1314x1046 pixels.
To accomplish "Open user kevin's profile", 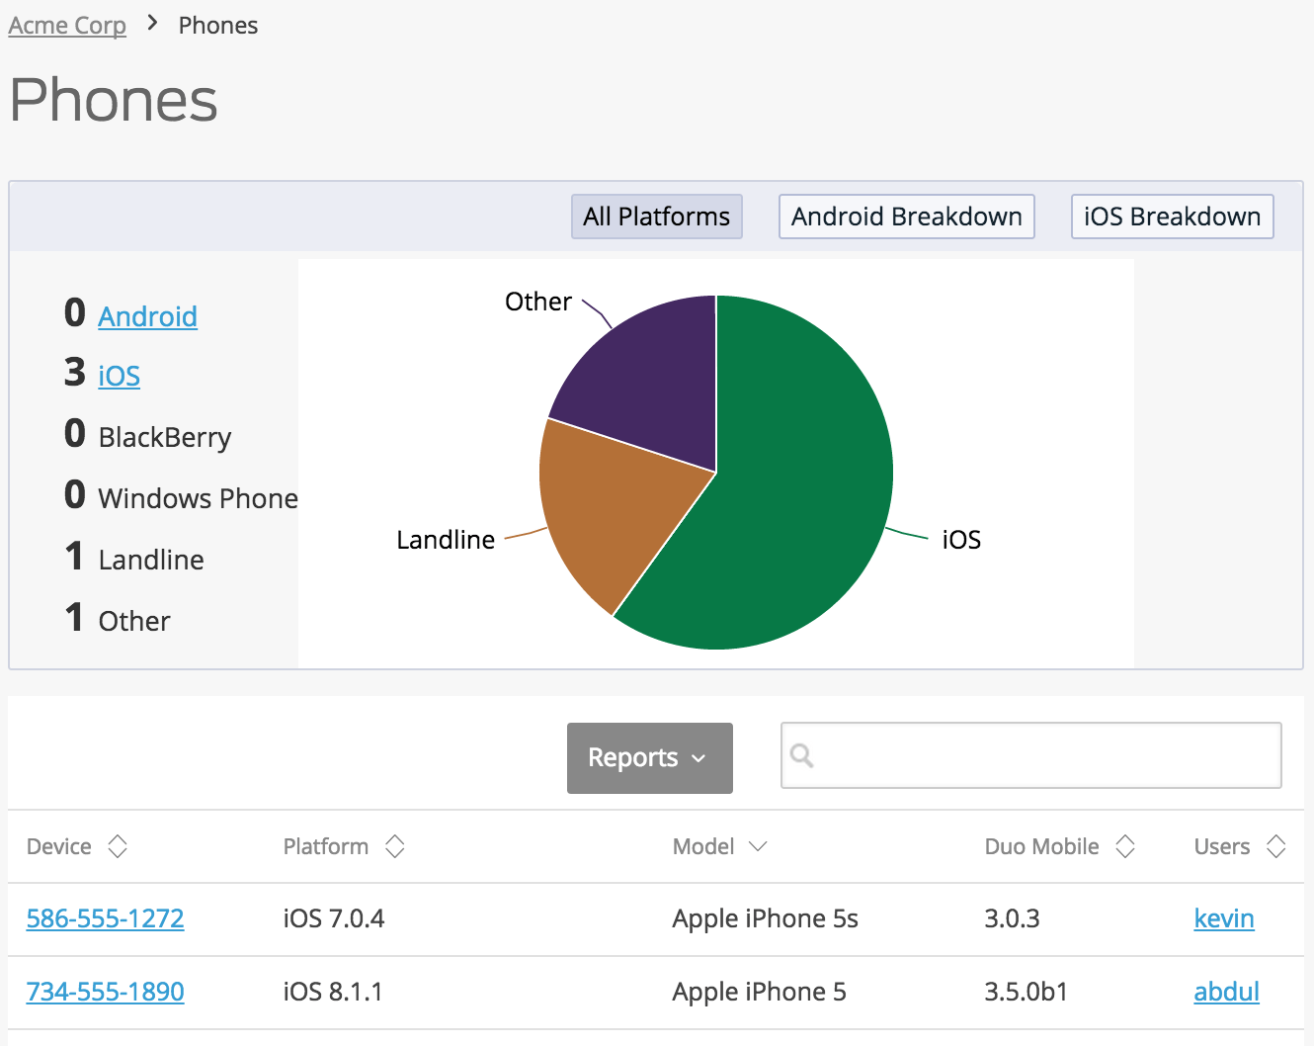I will [x=1223, y=918].
